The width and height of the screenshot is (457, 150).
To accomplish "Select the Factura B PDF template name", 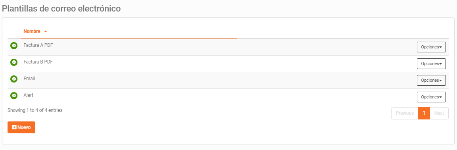I will point(38,62).
